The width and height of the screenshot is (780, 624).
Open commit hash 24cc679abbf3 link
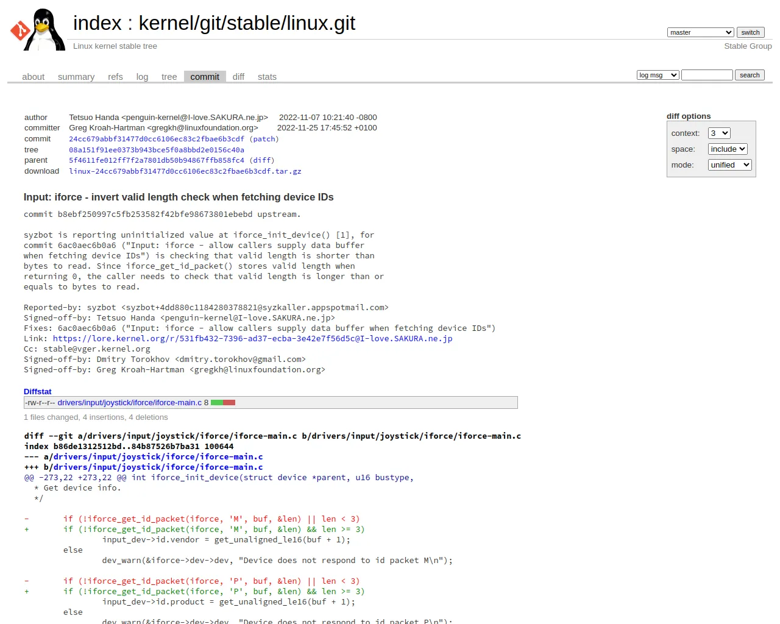click(157, 139)
